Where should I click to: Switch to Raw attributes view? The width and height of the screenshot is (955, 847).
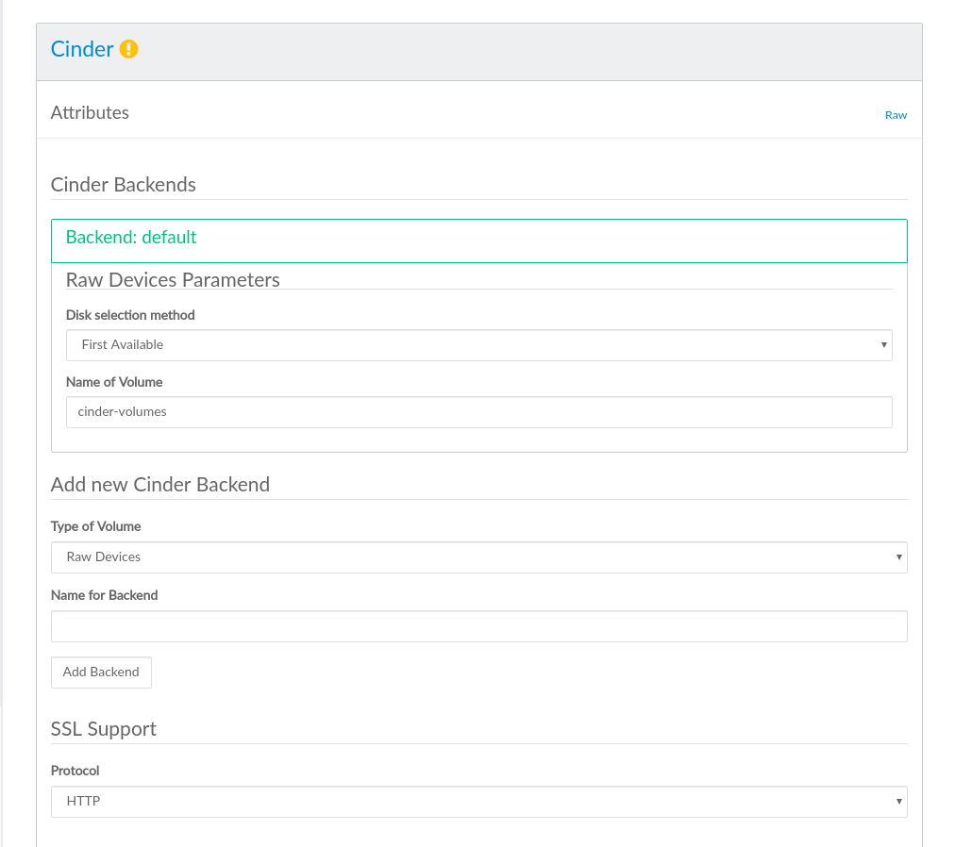[x=896, y=115]
